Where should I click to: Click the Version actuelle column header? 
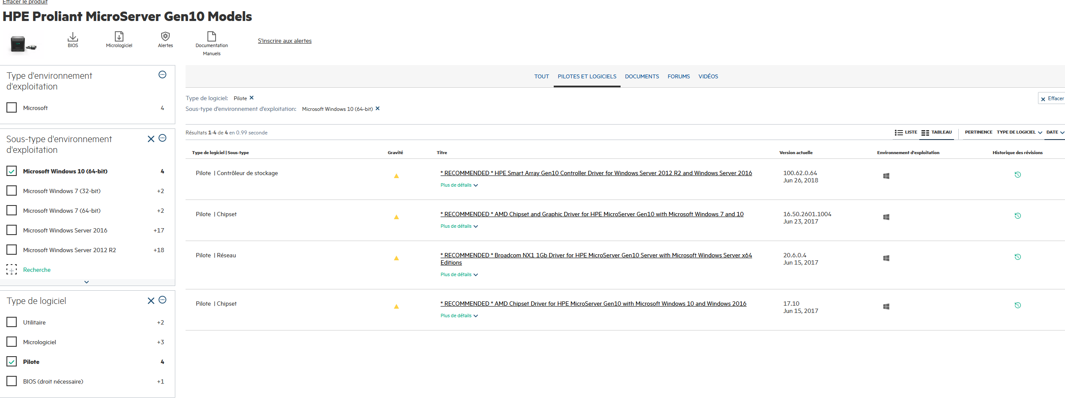pos(796,152)
